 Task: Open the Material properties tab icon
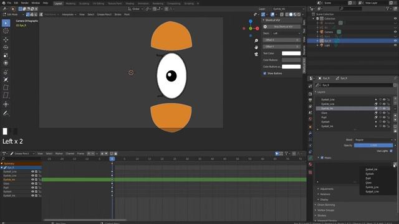(x=310, y=164)
